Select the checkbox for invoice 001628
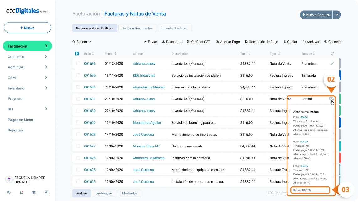Screen dimensions: 358x202 pyautogui.click(x=78, y=135)
